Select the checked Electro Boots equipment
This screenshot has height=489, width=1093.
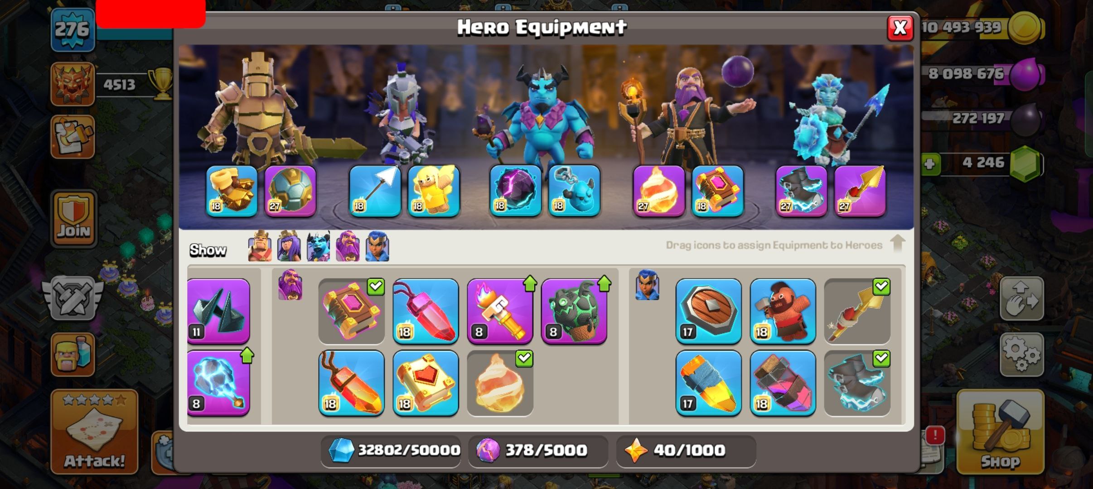point(857,383)
